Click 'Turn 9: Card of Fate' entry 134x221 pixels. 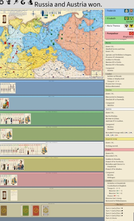(x=114, y=216)
